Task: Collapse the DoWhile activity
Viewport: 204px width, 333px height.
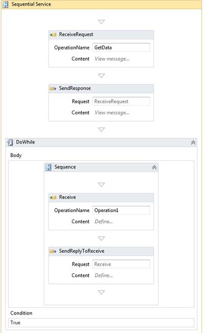Action: pos(193,142)
